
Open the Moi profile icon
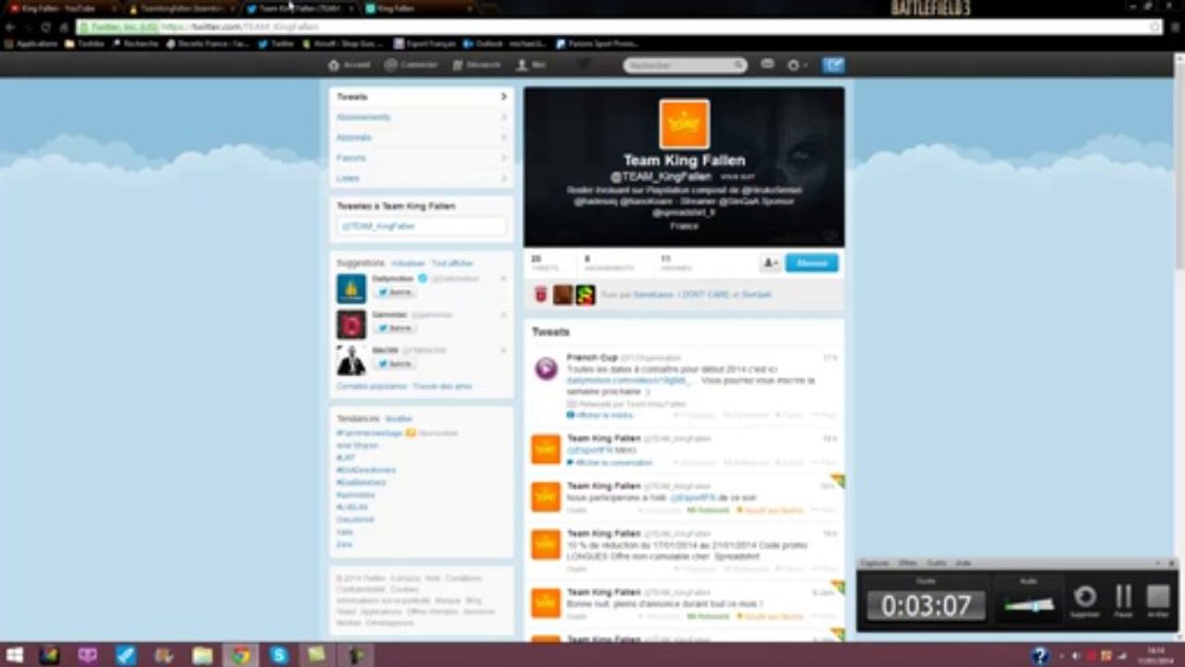tap(531, 65)
